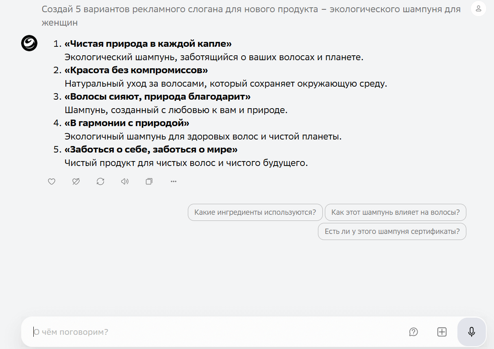Open help via the question mark icon
494x349 pixels.
click(x=413, y=332)
